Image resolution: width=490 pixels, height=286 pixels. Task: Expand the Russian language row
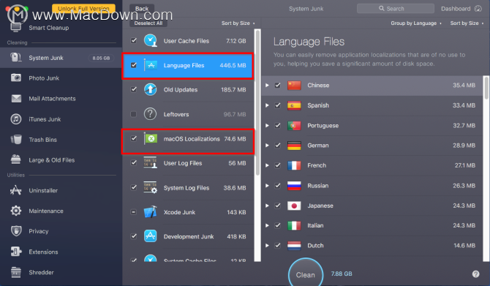267,186
